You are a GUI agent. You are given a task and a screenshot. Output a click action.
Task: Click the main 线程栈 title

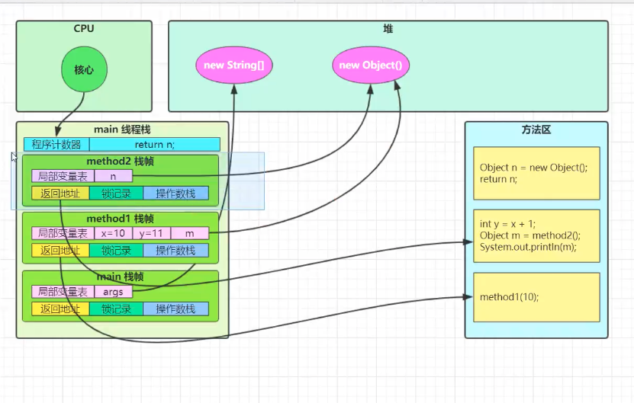coord(122,130)
